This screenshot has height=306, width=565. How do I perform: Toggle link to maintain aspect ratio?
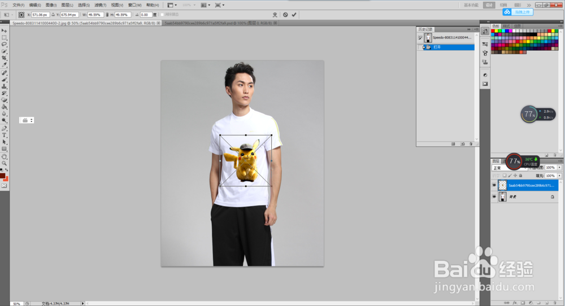(x=107, y=15)
